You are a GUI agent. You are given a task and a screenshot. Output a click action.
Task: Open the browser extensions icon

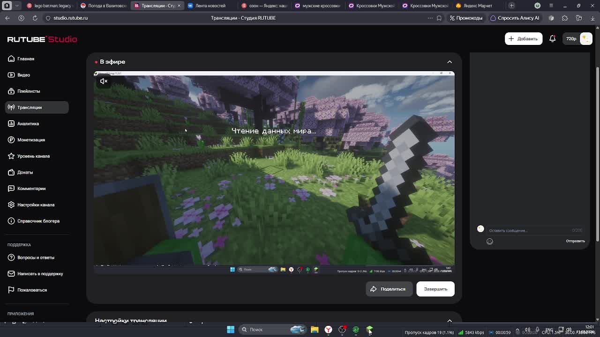pos(565,18)
